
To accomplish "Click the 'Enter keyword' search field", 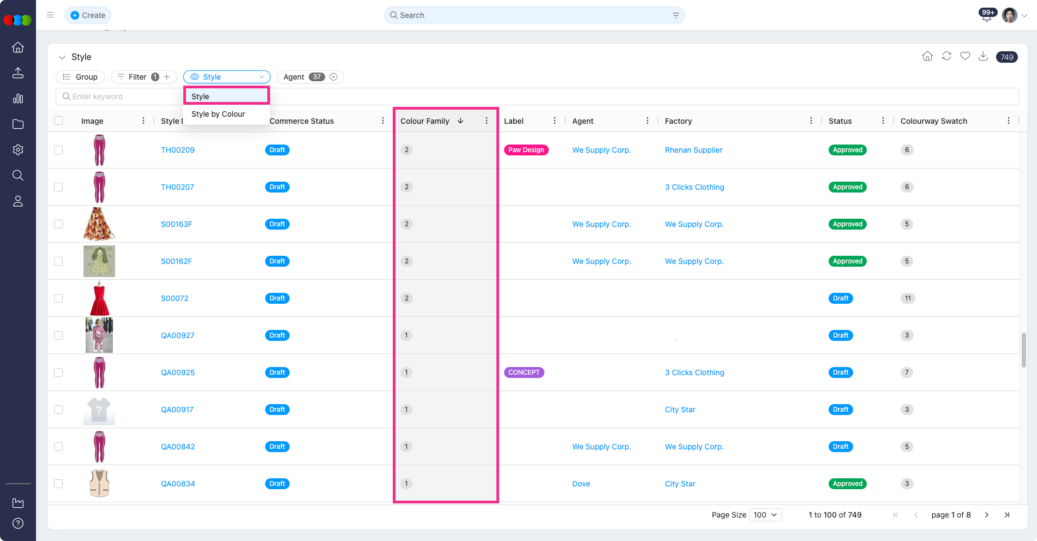I will coord(120,97).
